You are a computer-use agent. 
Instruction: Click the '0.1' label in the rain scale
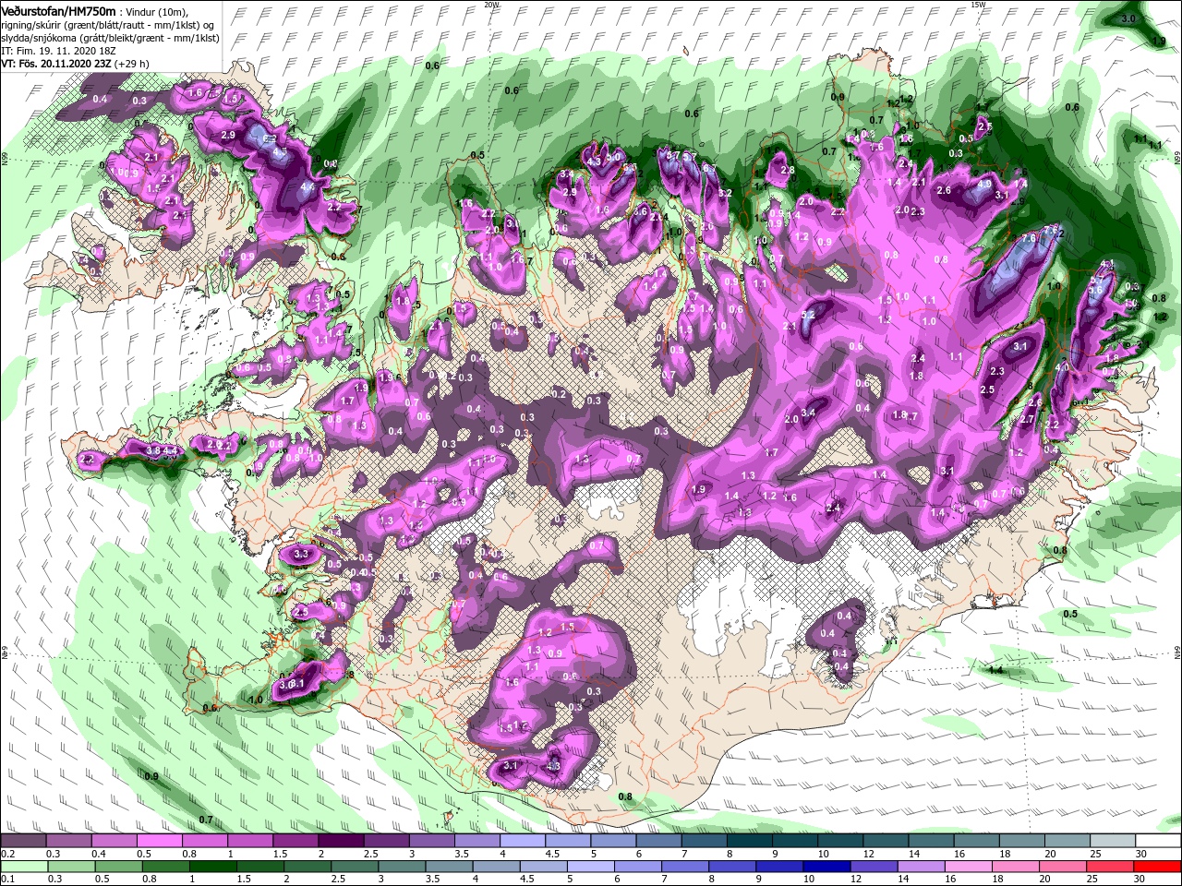(x=6, y=879)
